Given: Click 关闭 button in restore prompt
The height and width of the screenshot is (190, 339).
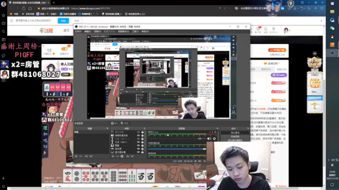Looking at the screenshot, I should click(x=77, y=21).
